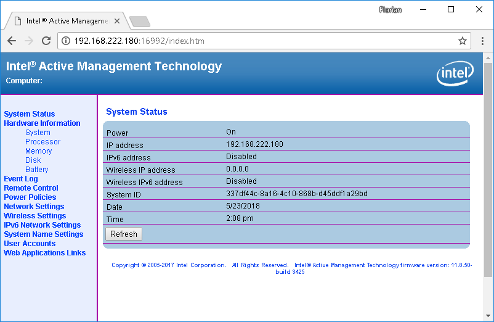Image resolution: width=494 pixels, height=322 pixels.
Task: Open IPv6 Network Settings page
Action: pyautogui.click(x=43, y=225)
